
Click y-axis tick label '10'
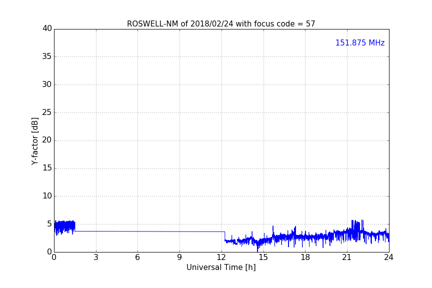click(47, 196)
